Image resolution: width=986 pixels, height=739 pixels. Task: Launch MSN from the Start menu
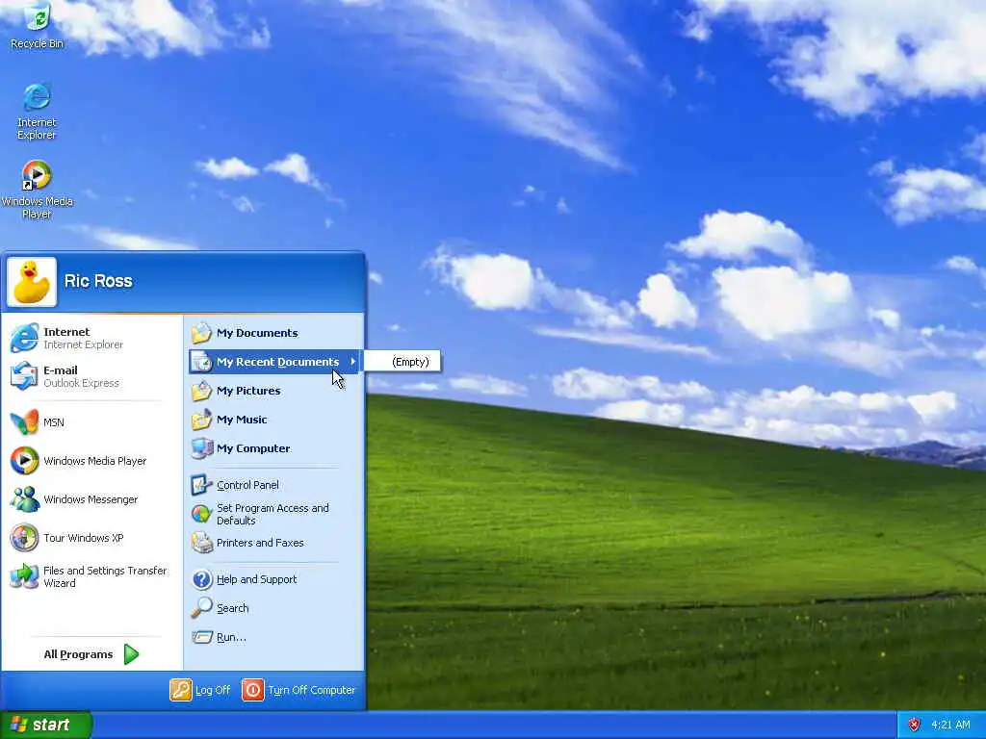point(91,422)
